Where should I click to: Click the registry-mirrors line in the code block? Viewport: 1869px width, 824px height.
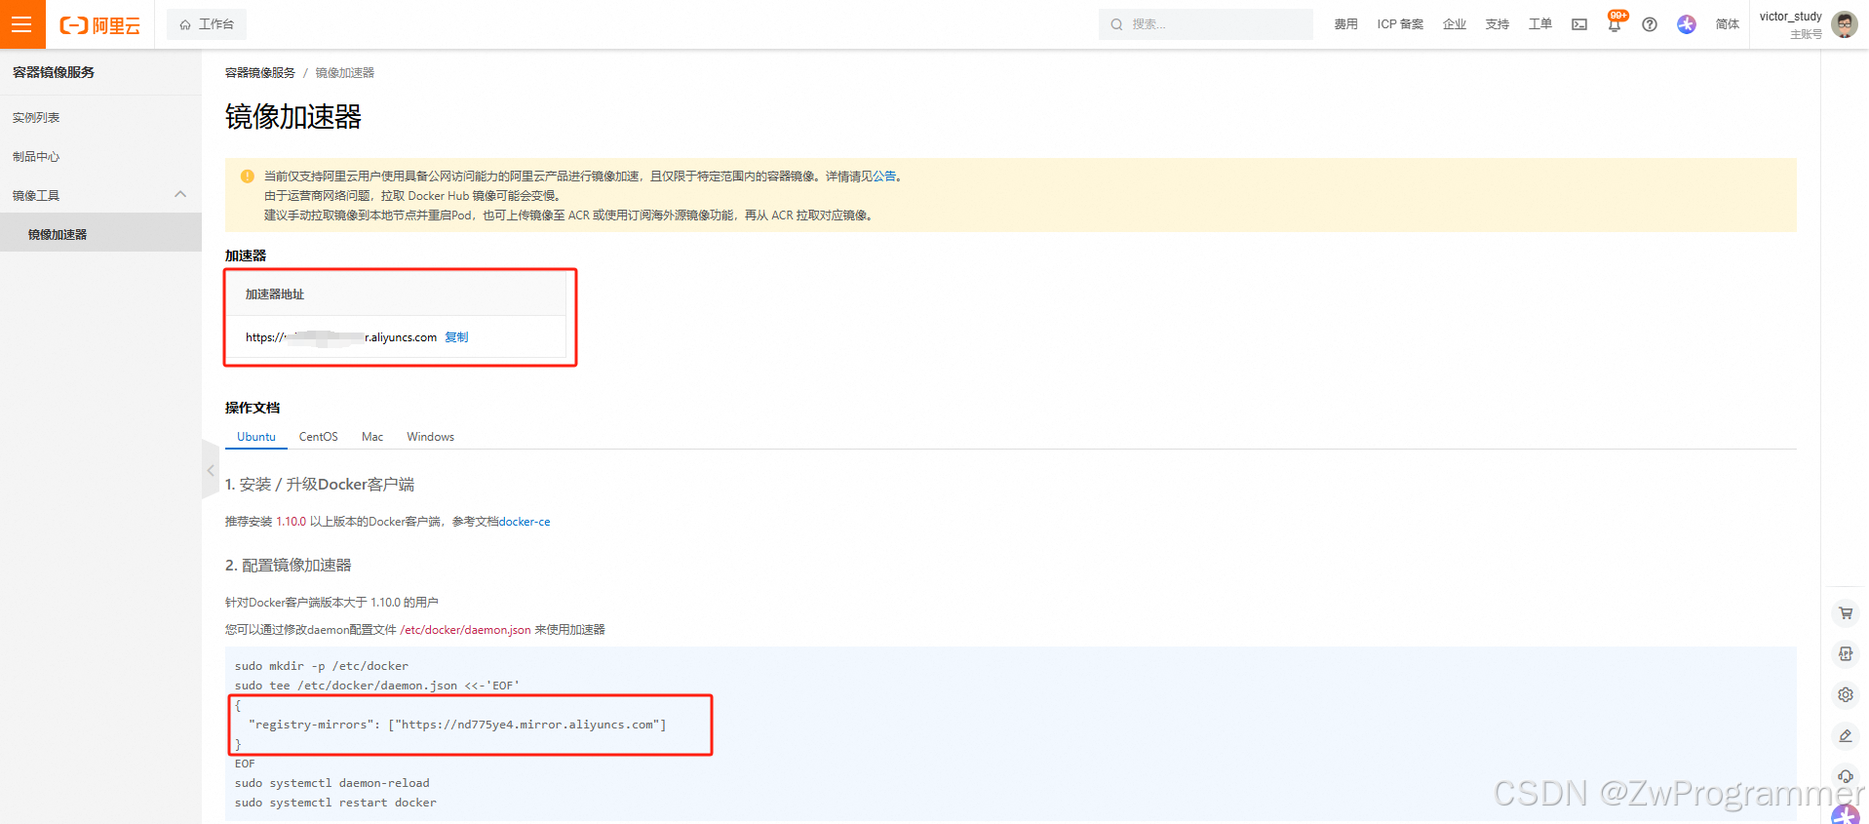[457, 725]
